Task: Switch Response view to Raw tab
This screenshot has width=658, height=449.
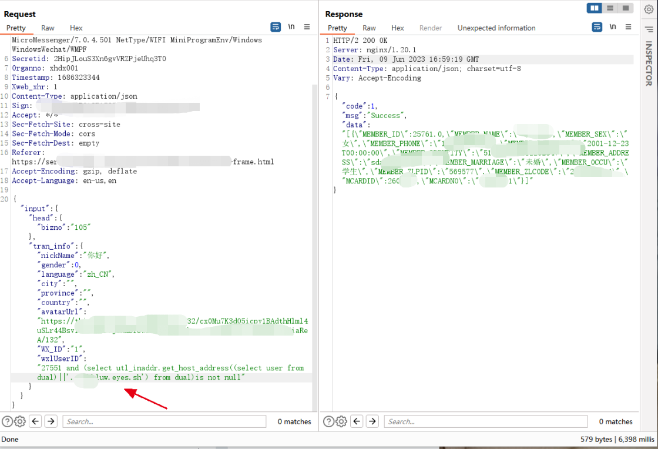Action: click(x=369, y=28)
